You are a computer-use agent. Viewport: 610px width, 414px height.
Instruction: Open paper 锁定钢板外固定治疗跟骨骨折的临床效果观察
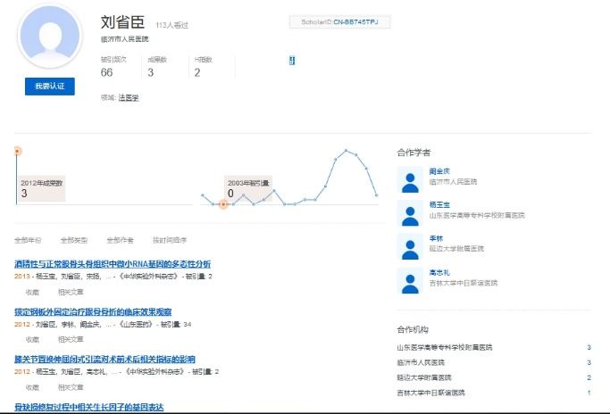93,312
